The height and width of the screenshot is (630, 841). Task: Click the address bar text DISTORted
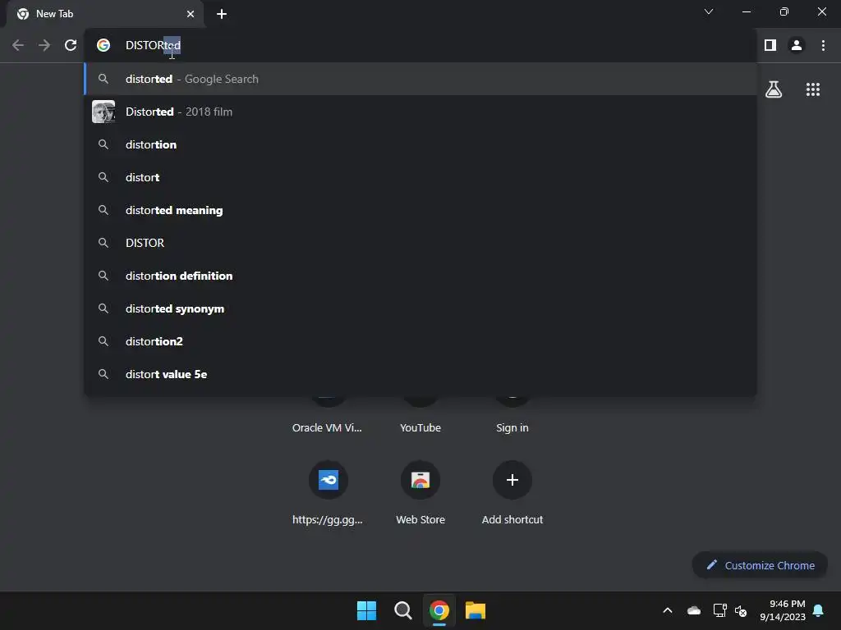point(153,45)
